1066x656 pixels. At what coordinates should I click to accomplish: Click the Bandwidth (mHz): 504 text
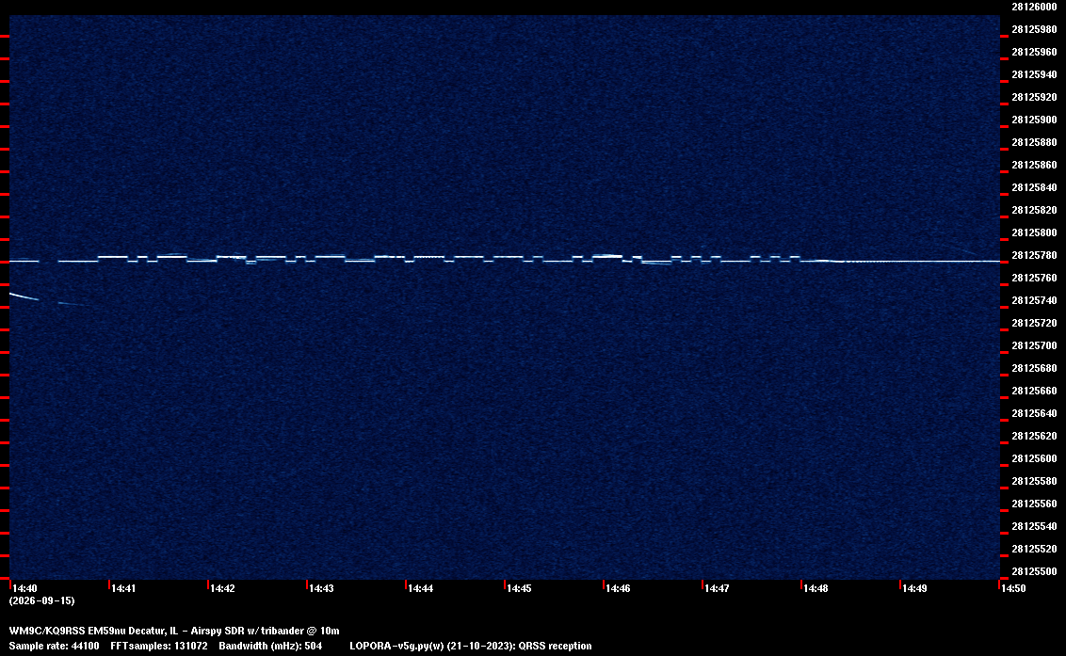pos(270,646)
